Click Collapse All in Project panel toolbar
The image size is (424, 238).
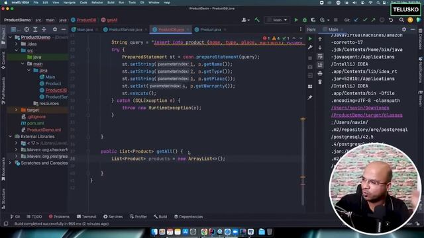click(x=44, y=29)
